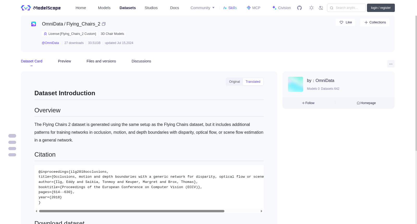The image size is (417, 224).
Task: Click the citation horizontal scrollbar
Action: point(132,211)
